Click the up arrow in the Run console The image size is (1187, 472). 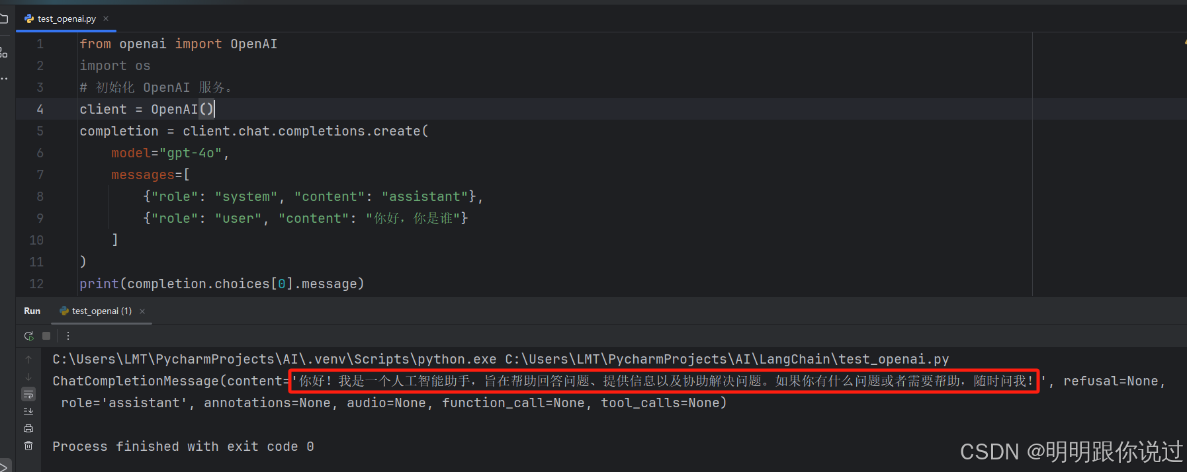28,359
